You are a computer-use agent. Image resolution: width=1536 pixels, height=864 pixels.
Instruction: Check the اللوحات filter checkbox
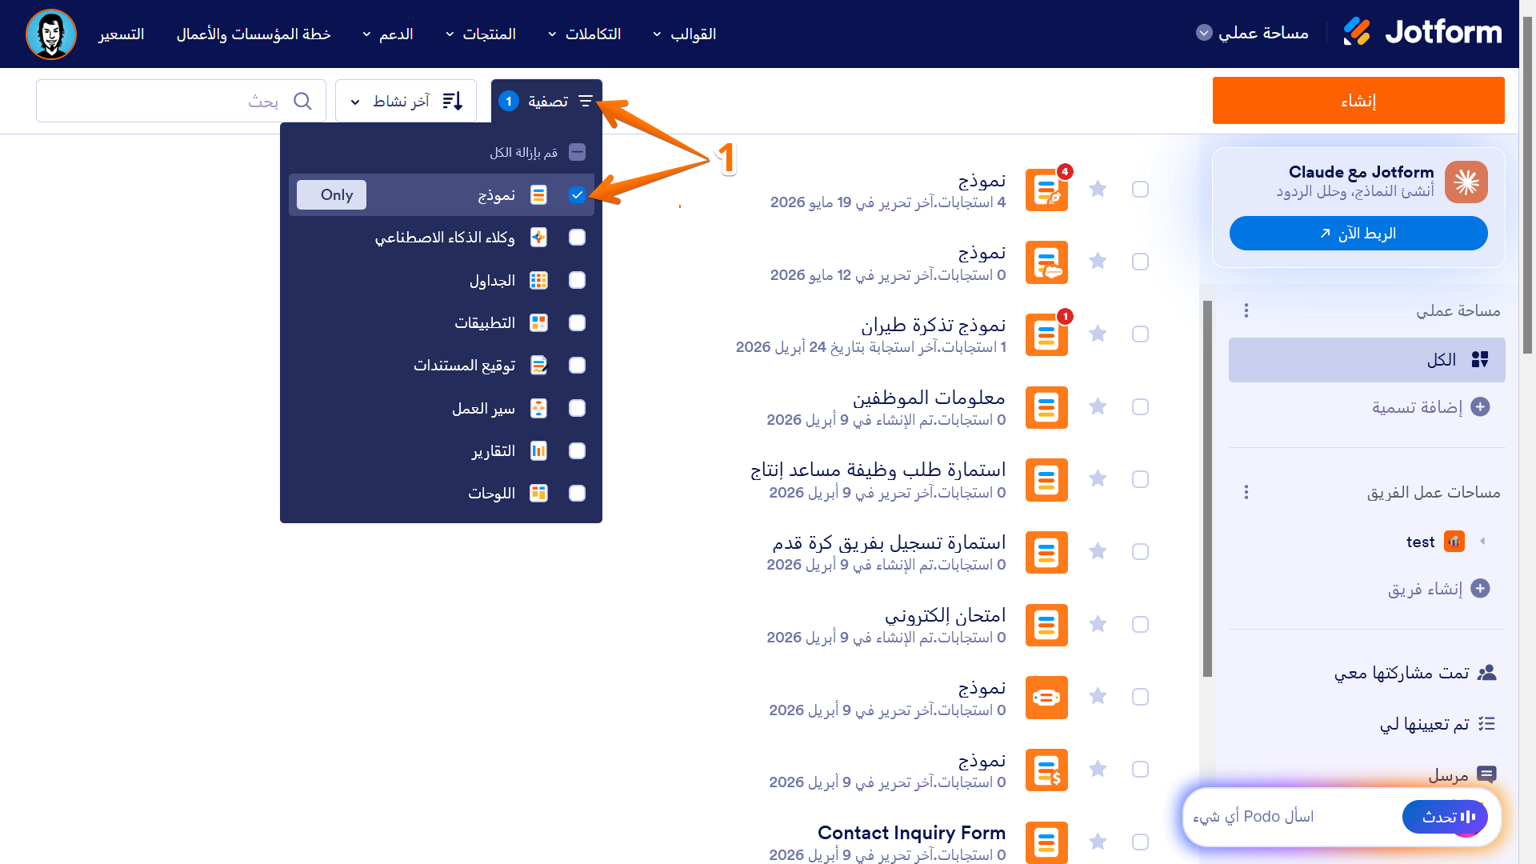click(577, 494)
